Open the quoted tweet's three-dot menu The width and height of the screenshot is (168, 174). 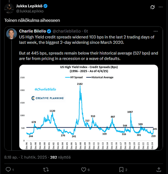(x=155, y=31)
